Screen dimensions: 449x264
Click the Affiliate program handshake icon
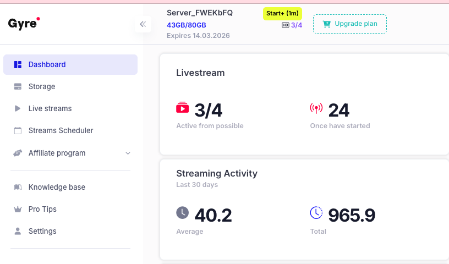[x=18, y=153]
